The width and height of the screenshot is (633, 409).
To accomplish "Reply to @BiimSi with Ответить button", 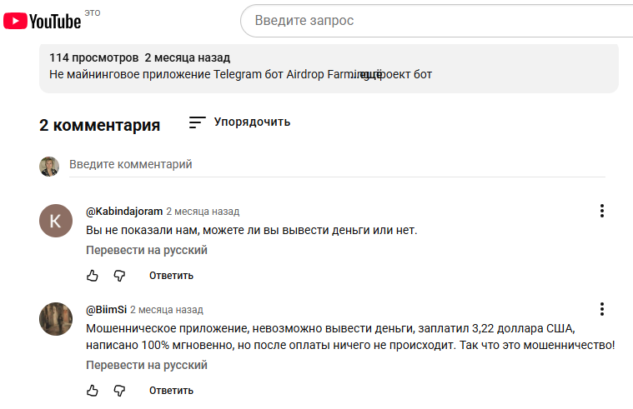I will 171,391.
